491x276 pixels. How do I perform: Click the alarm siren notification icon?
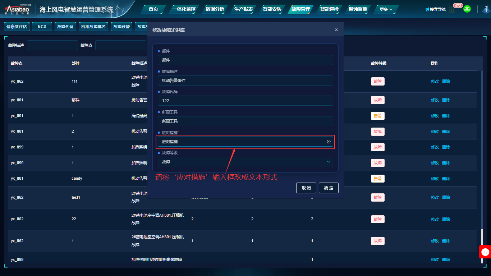tap(451, 10)
